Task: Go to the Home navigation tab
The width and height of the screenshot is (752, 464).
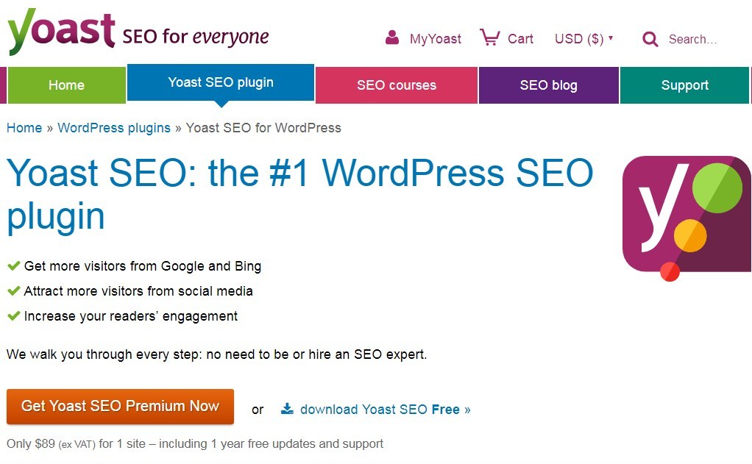Action: point(66,85)
